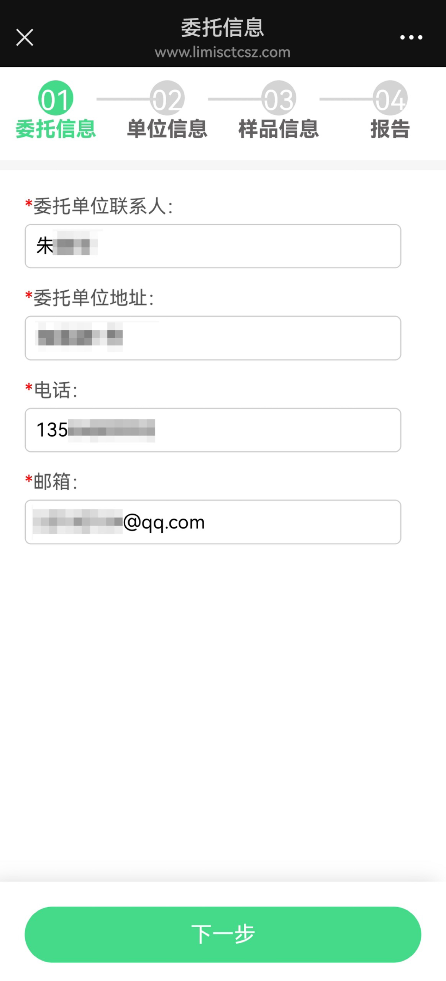446x981 pixels.
Task: Select step 01 green circle icon
Action: click(x=56, y=98)
